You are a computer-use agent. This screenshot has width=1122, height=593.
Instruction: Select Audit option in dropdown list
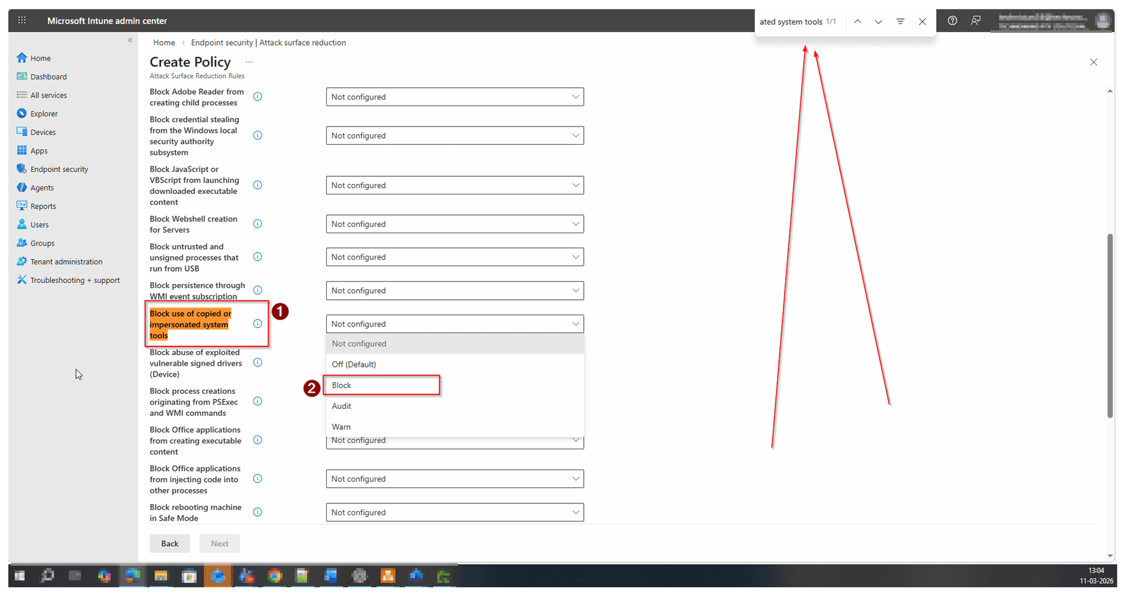[x=455, y=406]
